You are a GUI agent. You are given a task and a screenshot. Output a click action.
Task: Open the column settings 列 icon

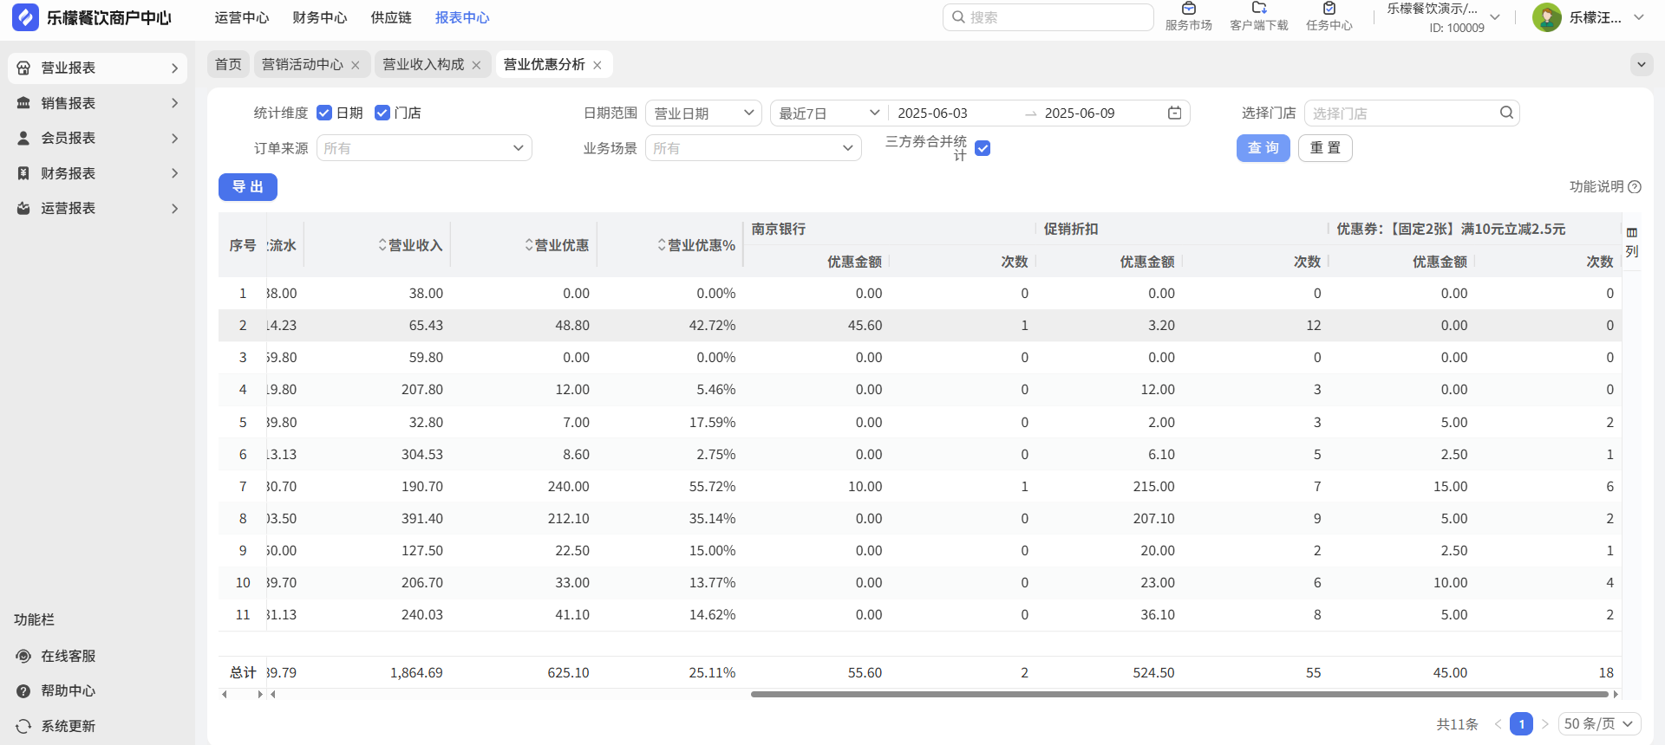pyautogui.click(x=1632, y=242)
